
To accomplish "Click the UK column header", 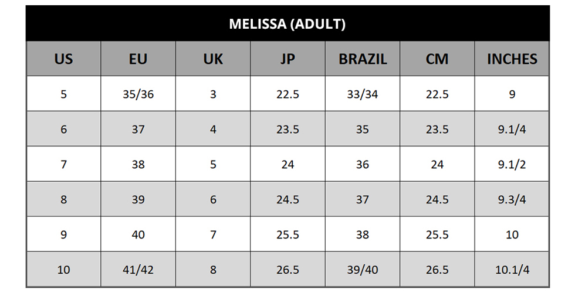I will 213,59.
